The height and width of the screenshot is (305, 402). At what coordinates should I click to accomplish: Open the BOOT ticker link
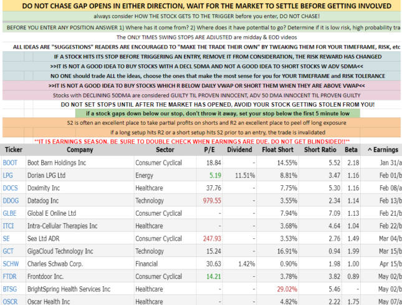[10, 163]
